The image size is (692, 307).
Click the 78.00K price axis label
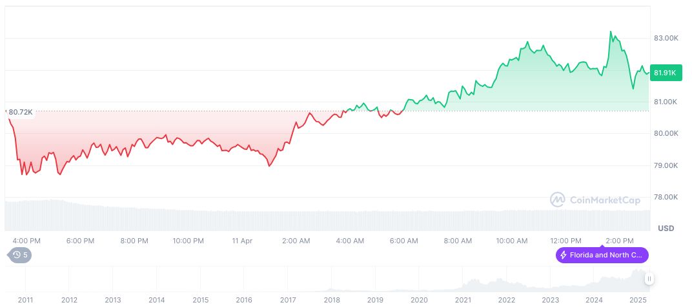[x=666, y=197]
